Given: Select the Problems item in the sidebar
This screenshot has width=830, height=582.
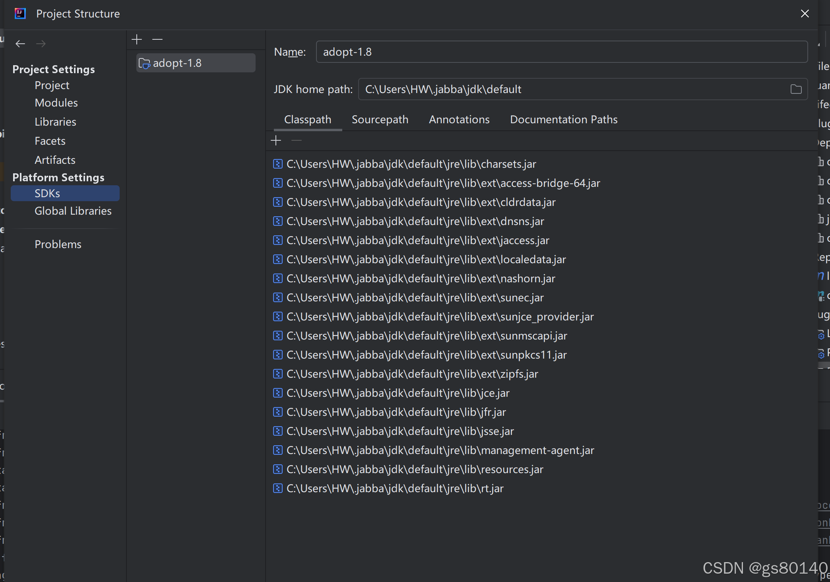Looking at the screenshot, I should (x=58, y=244).
